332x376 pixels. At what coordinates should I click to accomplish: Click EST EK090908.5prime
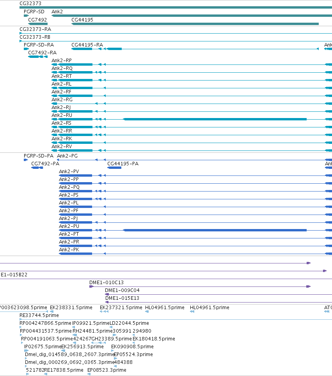pos(132,347)
